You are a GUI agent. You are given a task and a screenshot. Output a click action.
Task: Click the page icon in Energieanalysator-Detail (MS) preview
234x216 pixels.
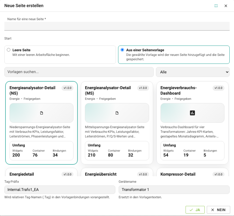(117, 113)
